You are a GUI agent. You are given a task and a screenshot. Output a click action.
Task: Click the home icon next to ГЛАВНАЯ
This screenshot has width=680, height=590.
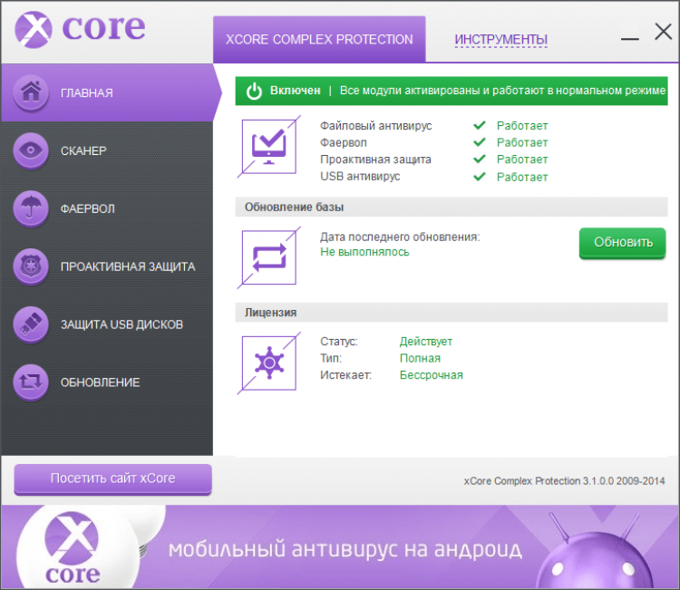click(x=31, y=92)
